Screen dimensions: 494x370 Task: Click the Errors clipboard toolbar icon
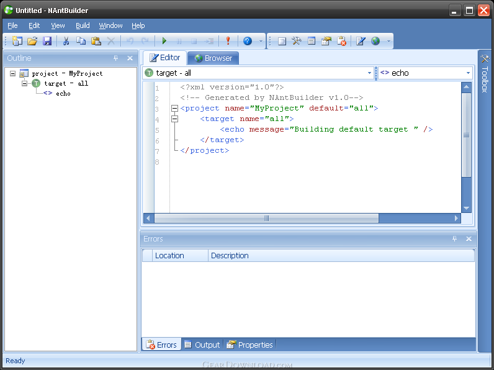click(341, 41)
